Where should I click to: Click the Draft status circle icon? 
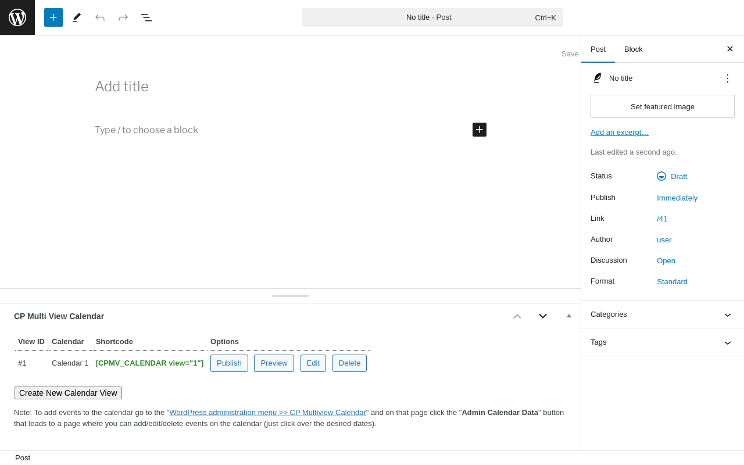(x=661, y=176)
